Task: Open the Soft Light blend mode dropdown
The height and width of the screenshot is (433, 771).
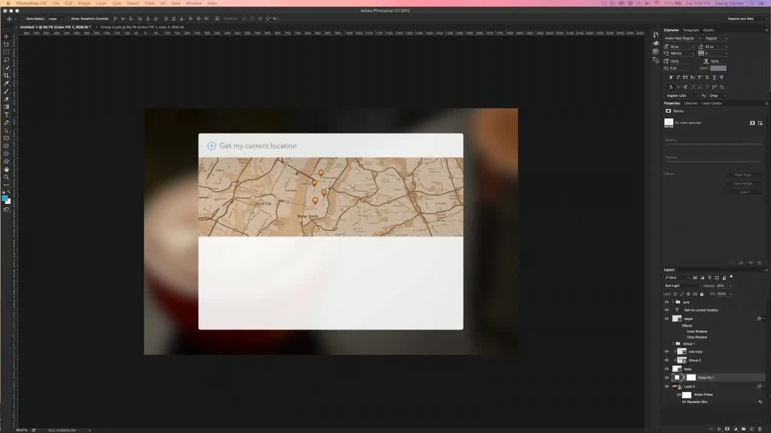Action: [x=681, y=286]
